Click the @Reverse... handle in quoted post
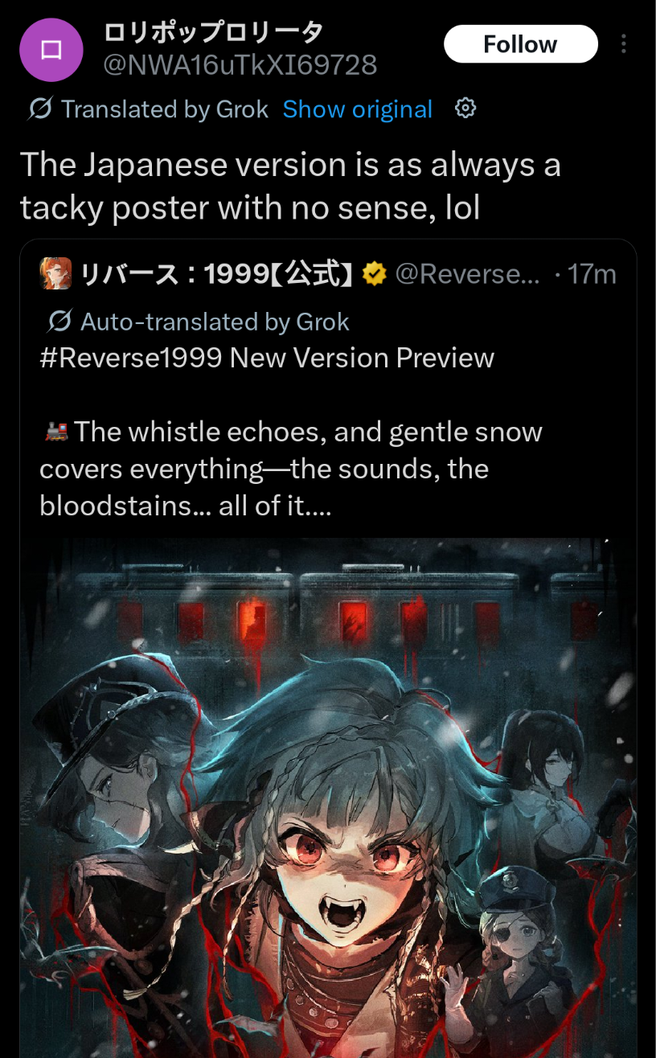 pos(468,275)
